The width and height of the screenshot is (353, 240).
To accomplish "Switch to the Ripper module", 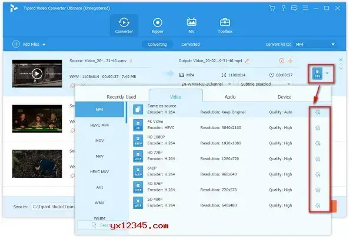I will point(157,26).
